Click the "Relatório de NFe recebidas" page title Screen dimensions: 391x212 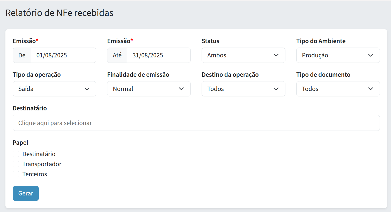tap(60, 13)
